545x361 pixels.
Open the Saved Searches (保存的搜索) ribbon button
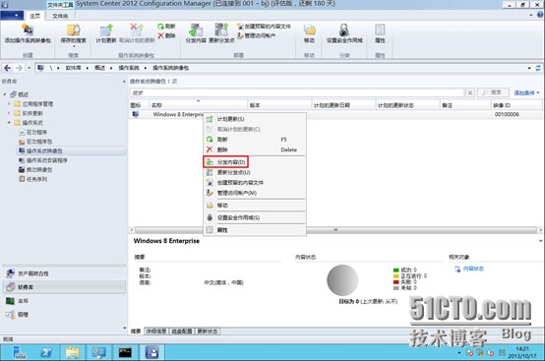tap(74, 34)
